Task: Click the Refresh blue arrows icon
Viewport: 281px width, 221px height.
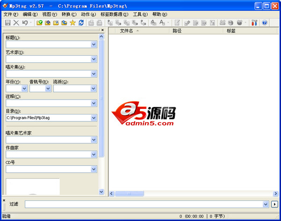Action: [x=81, y=23]
